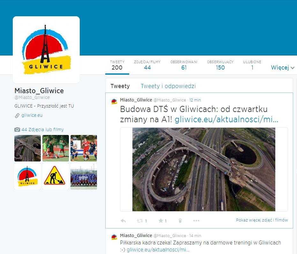297x254 pixels.
Task: Retweet the Budowa DTŚ tweet
Action: pos(140,221)
